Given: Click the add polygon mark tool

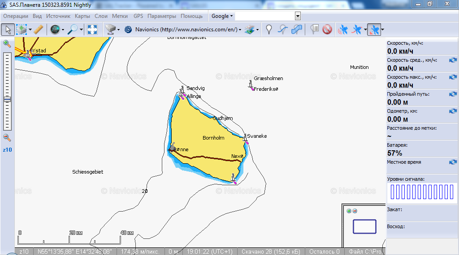Looking at the screenshot, I should (296, 30).
